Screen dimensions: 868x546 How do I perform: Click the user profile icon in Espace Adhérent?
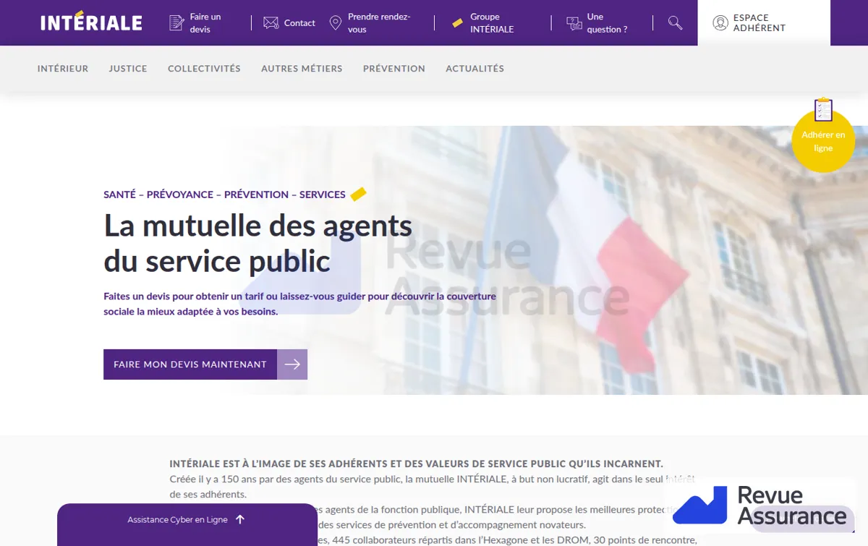720,22
